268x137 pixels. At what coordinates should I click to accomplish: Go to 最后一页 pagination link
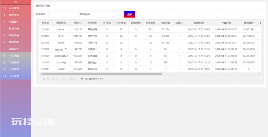click(x=73, y=79)
